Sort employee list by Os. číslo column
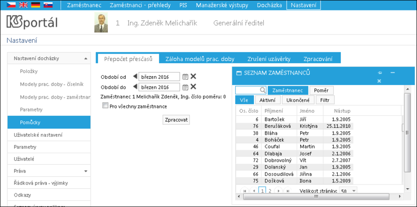This screenshot has width=417, height=207. coord(249,111)
